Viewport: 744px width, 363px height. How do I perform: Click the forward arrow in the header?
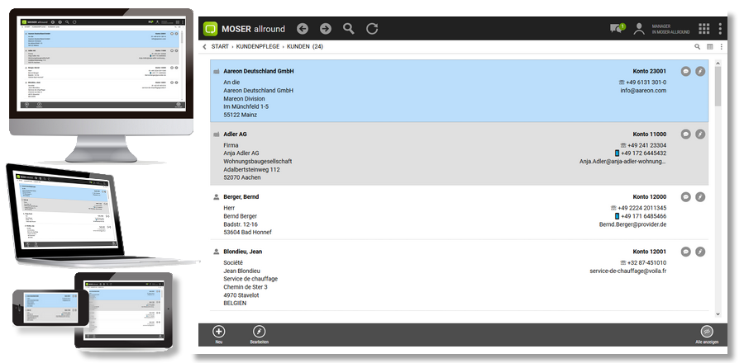326,29
